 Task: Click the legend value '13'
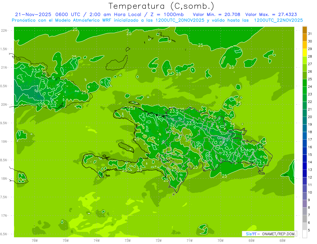coord(310,170)
